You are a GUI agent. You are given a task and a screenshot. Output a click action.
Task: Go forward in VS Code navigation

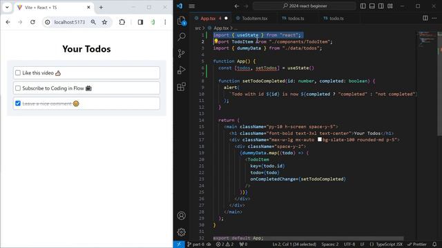(x=246, y=6)
